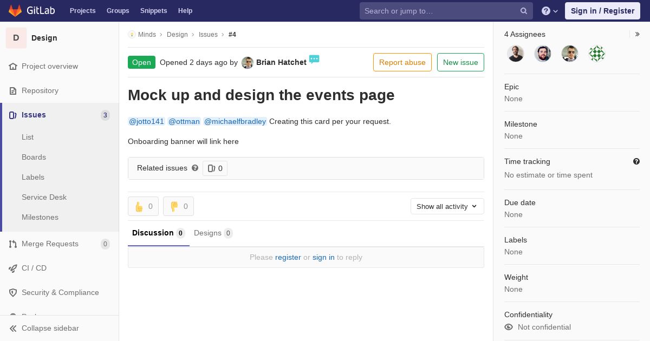This screenshot has height=341, width=650.
Task: Click the first assignee avatar
Action: point(515,54)
